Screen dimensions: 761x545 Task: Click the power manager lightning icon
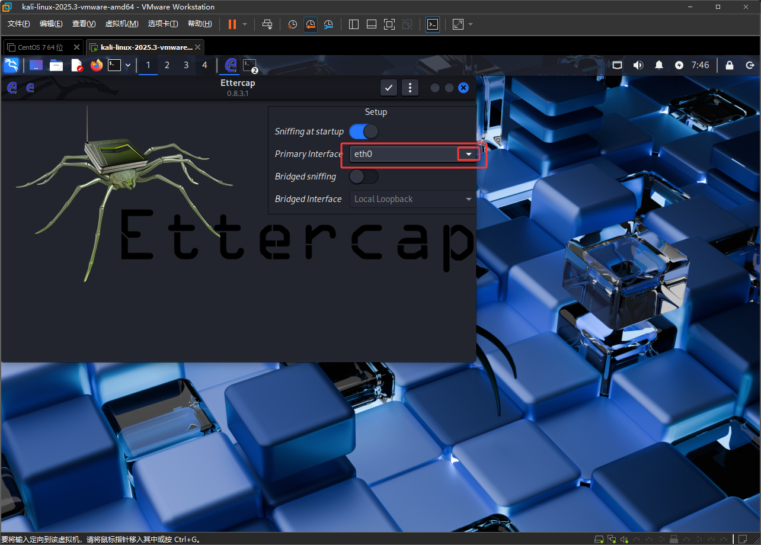(x=679, y=65)
